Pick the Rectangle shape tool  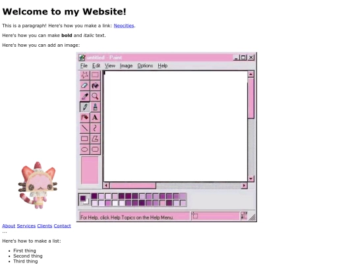point(84,138)
